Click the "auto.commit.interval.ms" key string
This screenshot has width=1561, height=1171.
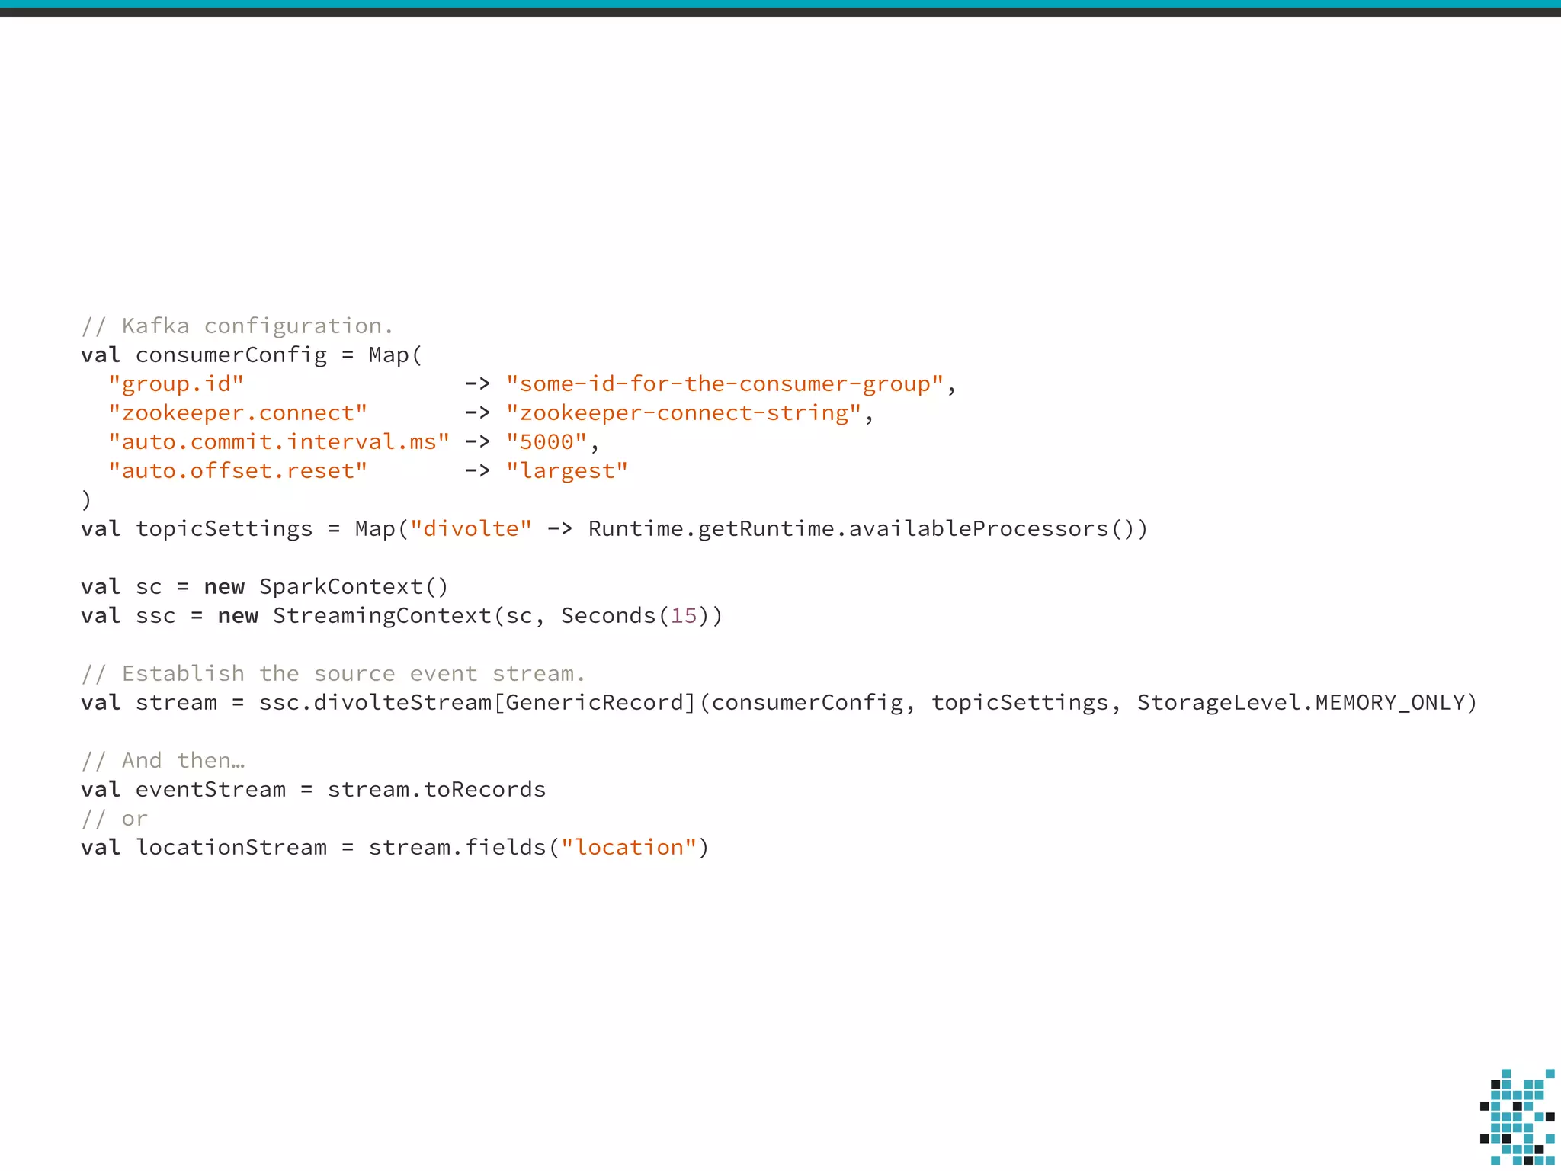tap(279, 442)
